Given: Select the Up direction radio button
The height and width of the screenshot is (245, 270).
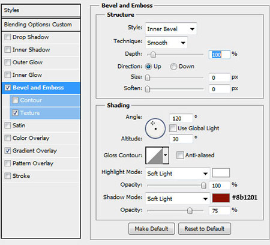Looking at the screenshot, I should point(148,67).
